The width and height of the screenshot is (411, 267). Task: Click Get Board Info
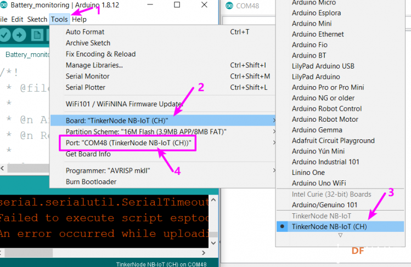pyautogui.click(x=162, y=154)
